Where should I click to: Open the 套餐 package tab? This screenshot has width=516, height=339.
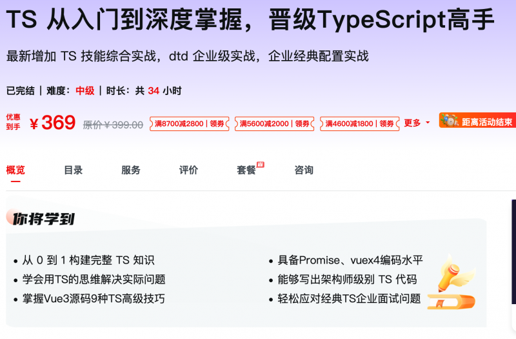[x=246, y=170]
